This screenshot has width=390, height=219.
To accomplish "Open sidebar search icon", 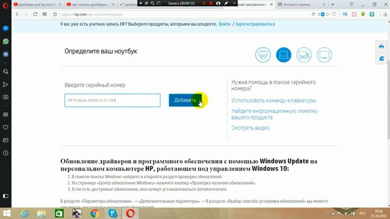I will point(5,72).
